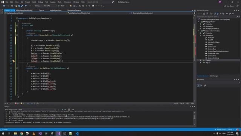Click the Collapse All icon in Solution Explorer
Screen dimensions: 241x136
click(x=221, y=14)
